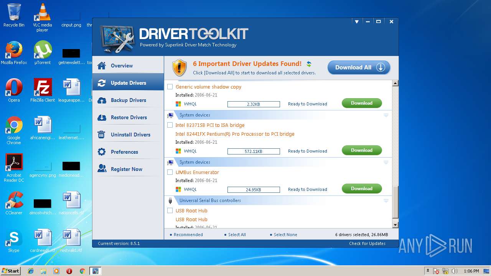Viewport: 491px width, 276px height.
Task: Go to the Overview tab
Action: (128, 66)
